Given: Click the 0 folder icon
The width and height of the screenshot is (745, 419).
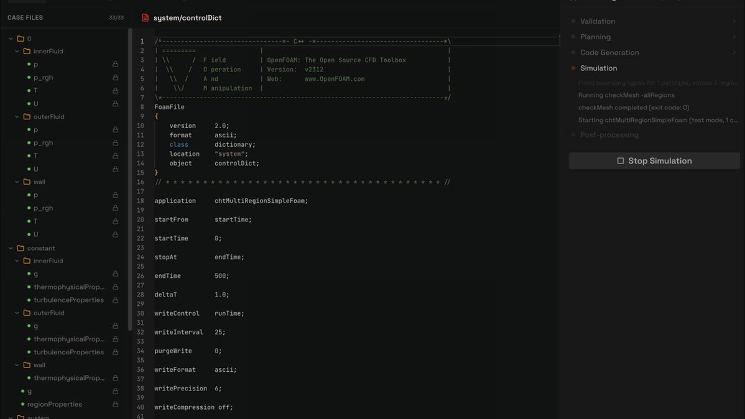Looking at the screenshot, I should [x=21, y=39].
